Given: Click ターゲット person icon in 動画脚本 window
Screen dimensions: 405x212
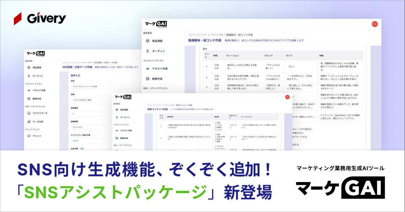Looking at the screenshot, I should pyautogui.click(x=148, y=51).
